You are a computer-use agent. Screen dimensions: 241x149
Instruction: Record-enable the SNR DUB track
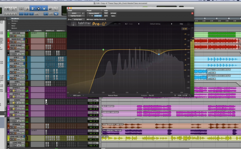[11, 36]
